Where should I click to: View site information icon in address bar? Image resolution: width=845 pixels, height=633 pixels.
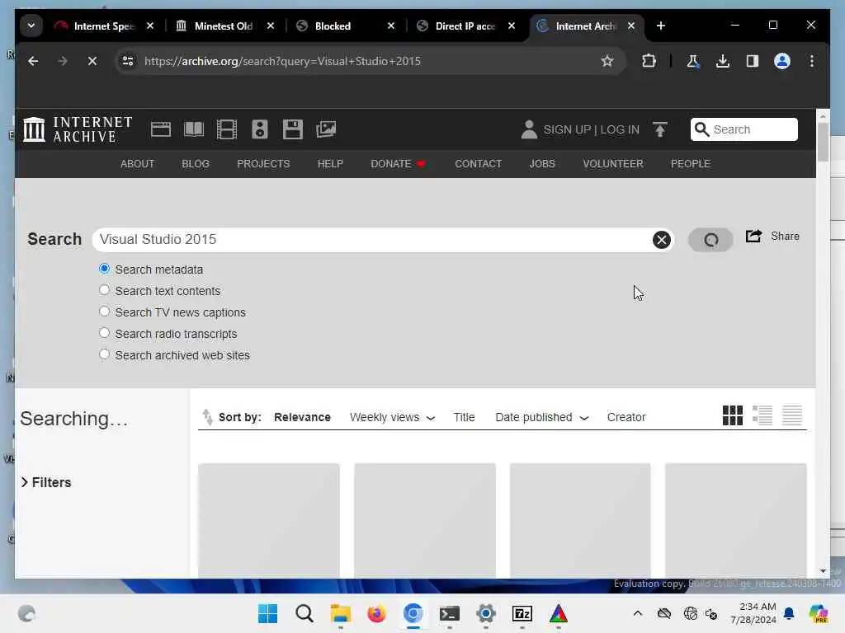(128, 61)
